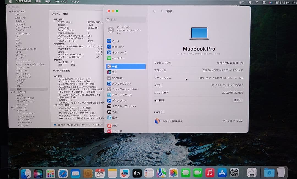Open Launchpad from the Dock
The height and width of the screenshot is (179, 297).
(50, 173)
